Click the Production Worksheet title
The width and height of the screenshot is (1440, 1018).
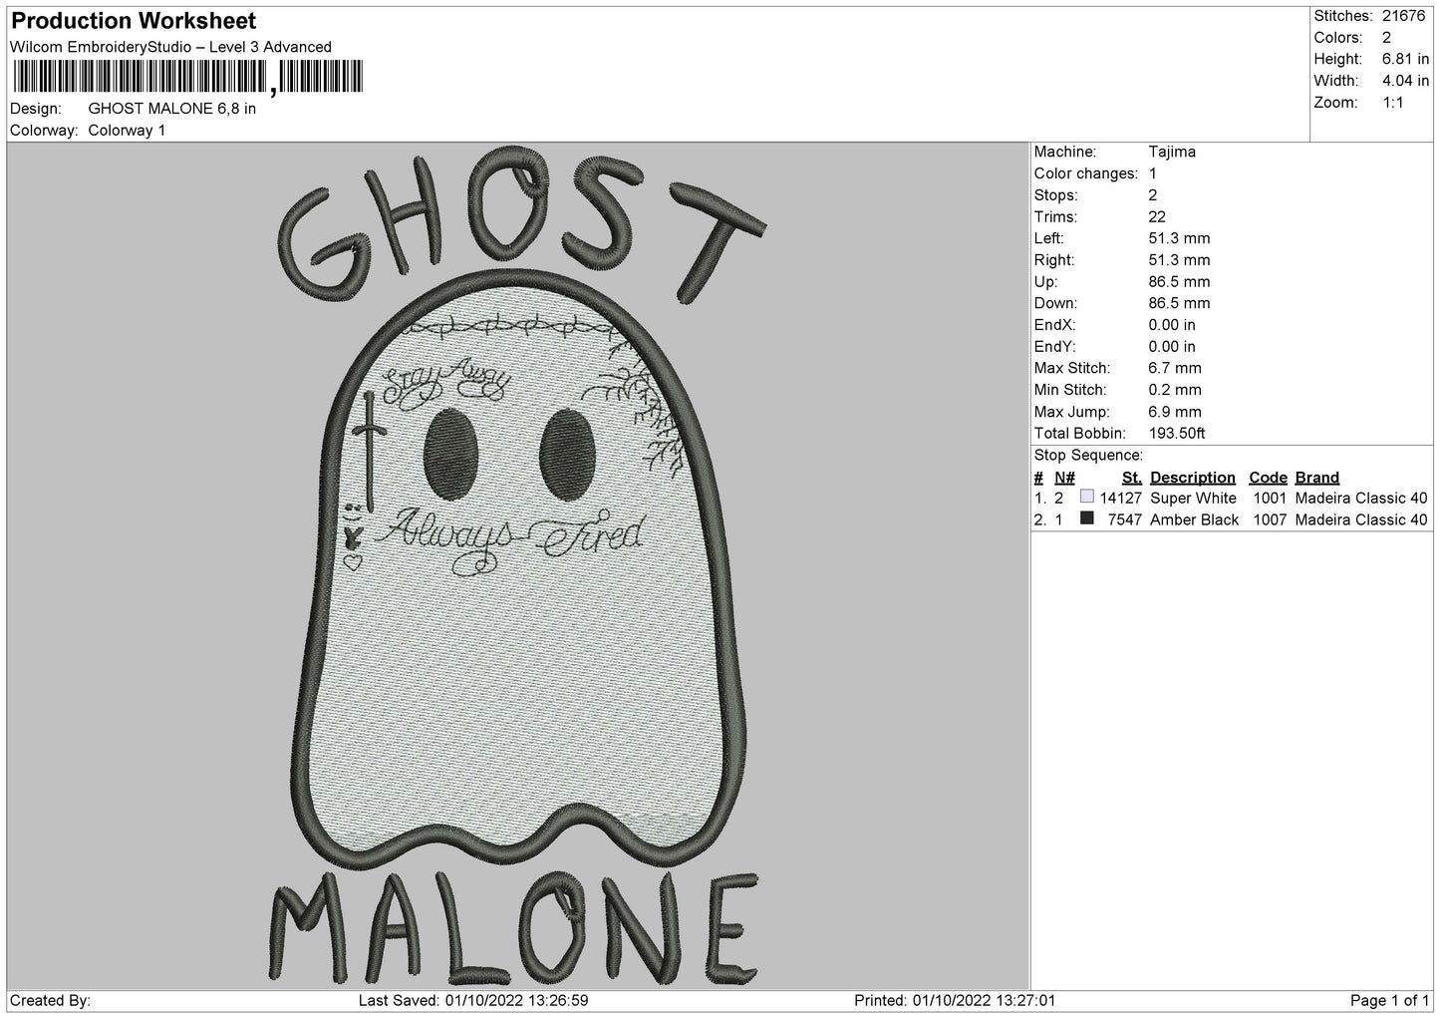(134, 21)
